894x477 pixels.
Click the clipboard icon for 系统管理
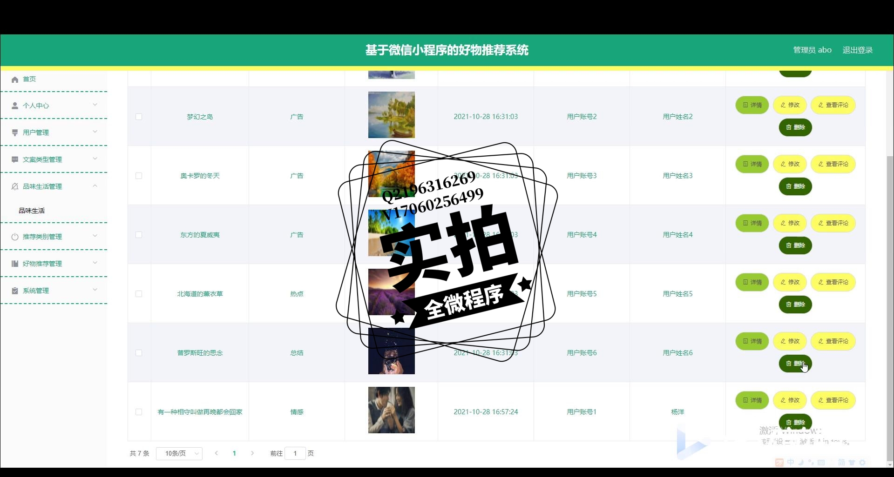pyautogui.click(x=15, y=291)
